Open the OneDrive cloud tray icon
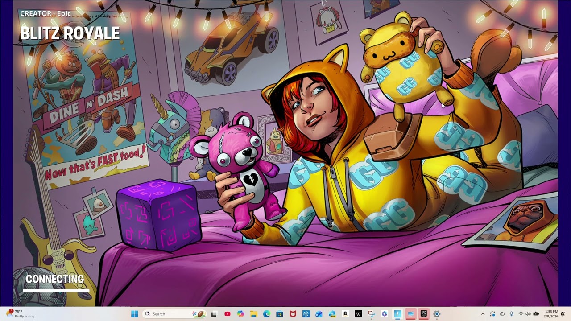Image resolution: width=571 pixels, height=321 pixels. [x=502, y=314]
